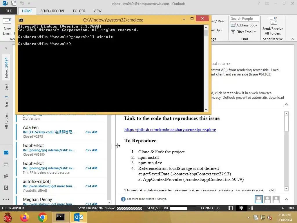Click cmd.exe title bar system icon
Screen dimensions: 297x223
(21, 20)
